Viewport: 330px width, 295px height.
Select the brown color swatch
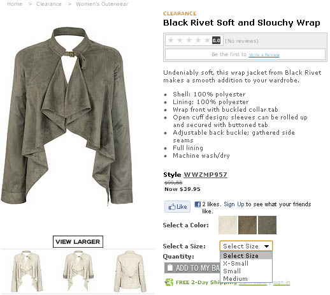tap(247, 225)
